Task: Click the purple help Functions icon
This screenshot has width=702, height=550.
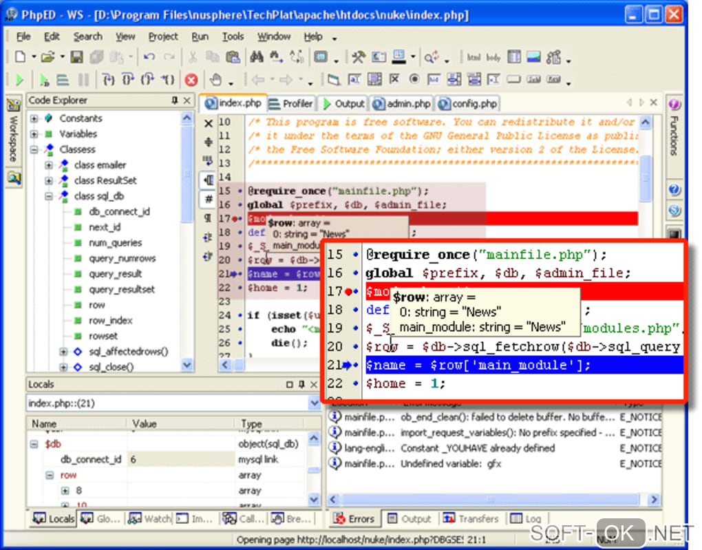Action: 674,105
